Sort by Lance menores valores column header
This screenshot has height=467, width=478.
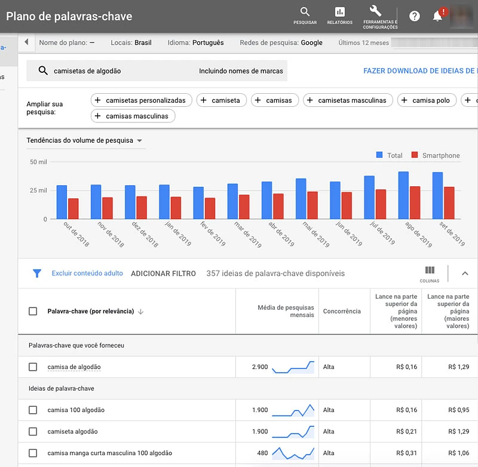tap(396, 311)
